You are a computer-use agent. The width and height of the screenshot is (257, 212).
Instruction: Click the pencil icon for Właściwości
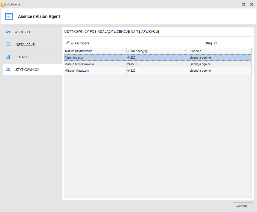[68, 43]
